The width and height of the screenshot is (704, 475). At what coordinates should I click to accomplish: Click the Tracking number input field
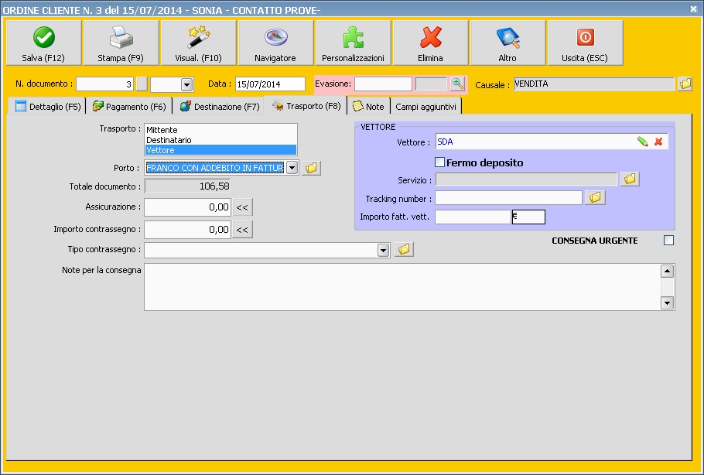click(509, 197)
